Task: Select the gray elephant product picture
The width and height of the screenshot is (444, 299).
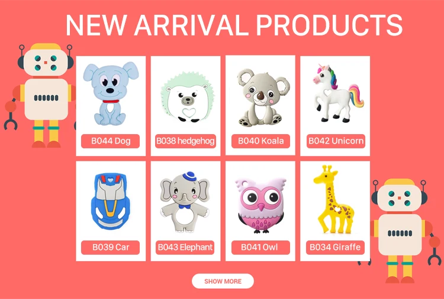Action: point(185,202)
